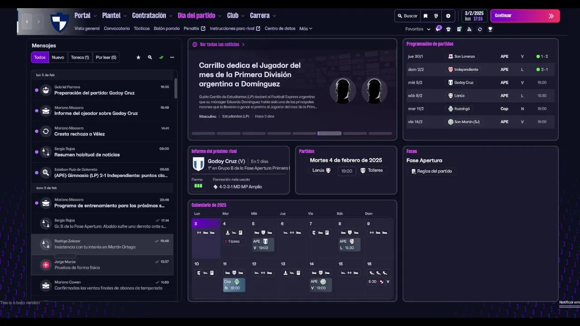Open Instrucciones para rival link
Image resolution: width=580 pixels, height=326 pixels.
click(x=235, y=29)
